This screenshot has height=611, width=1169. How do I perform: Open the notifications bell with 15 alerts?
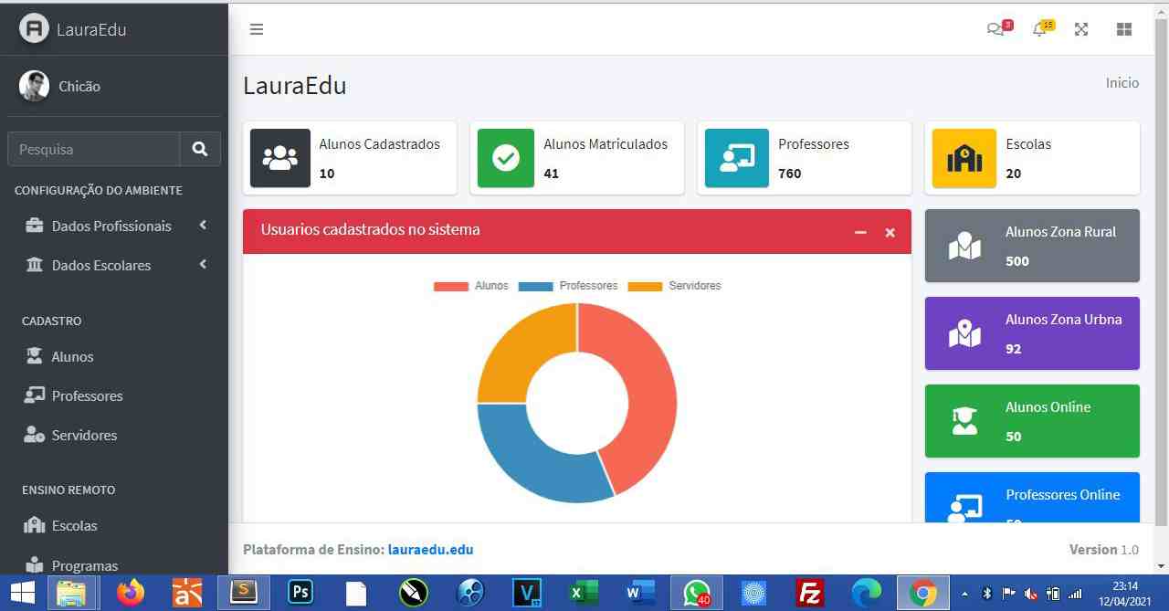pos(1038,28)
